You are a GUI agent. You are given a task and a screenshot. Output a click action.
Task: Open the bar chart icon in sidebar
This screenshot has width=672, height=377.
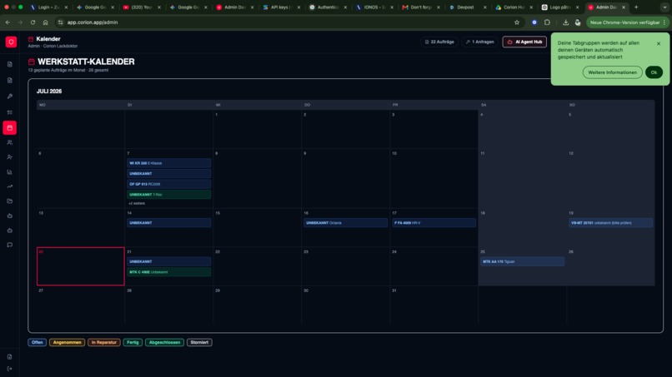[10, 172]
